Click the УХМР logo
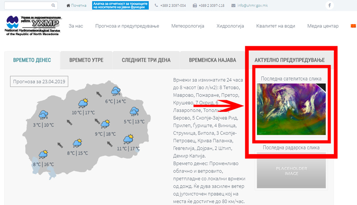The height and width of the screenshot is (205, 357). point(33,25)
